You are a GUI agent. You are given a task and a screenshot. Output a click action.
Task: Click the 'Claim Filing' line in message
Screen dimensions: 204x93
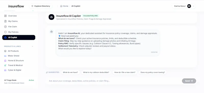(x=97, y=41)
